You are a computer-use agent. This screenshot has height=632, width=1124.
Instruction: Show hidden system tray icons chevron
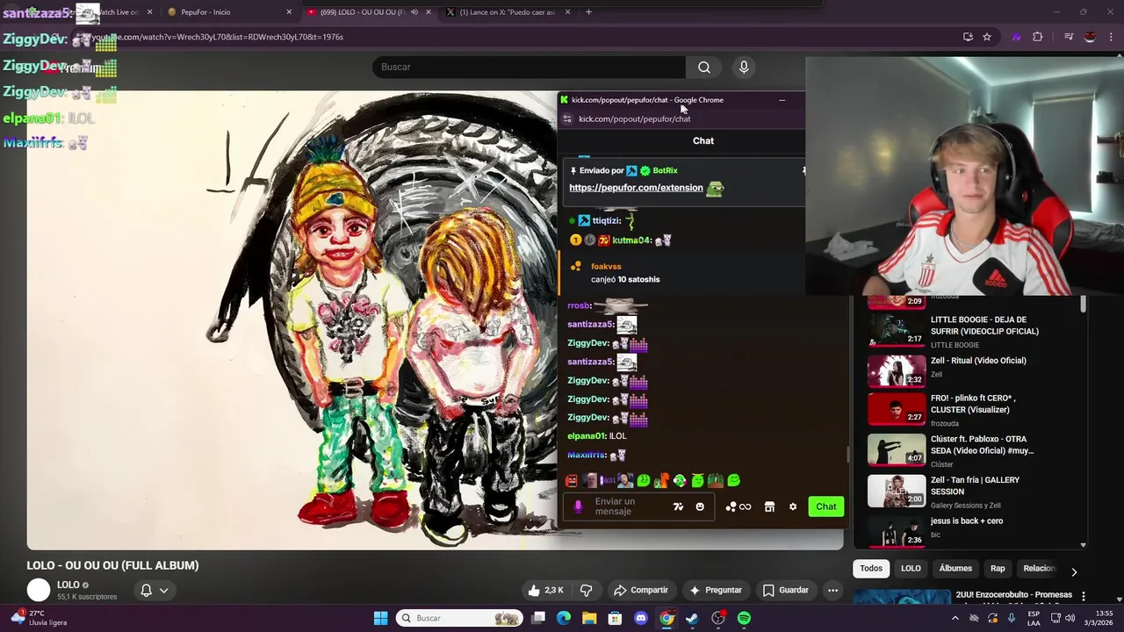(955, 619)
